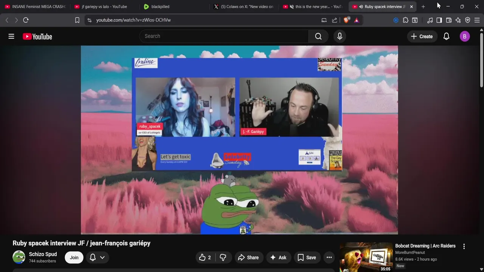Screen dimensions: 484x272
Task: Go forward in browser history
Action: point(16,20)
